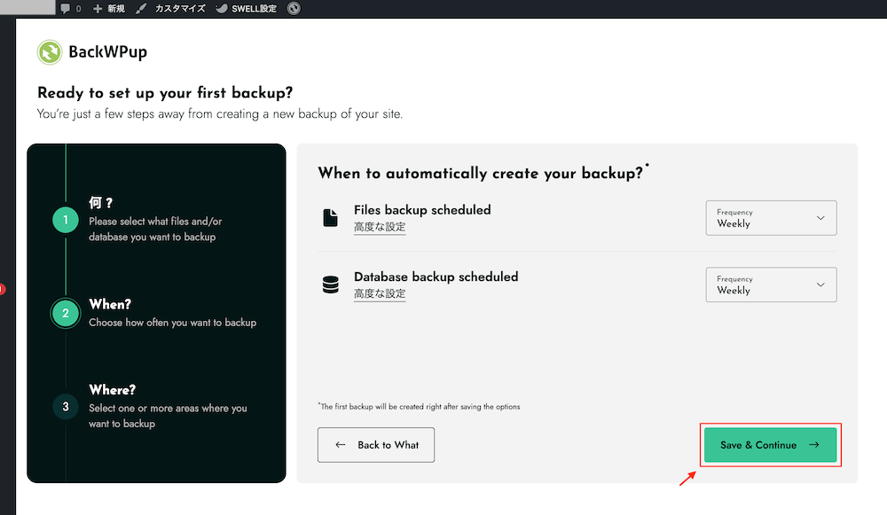Open カスタマイズ in the admin bar
The height and width of the screenshot is (515, 887).
point(170,9)
